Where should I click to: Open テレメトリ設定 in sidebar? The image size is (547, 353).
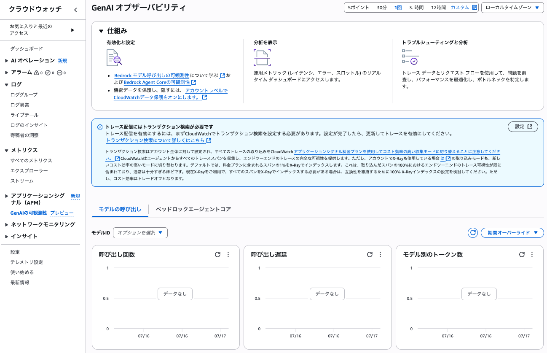coord(27,262)
